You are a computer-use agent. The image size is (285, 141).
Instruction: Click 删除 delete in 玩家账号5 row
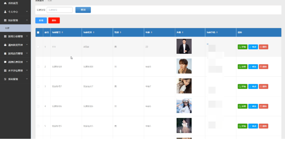(263, 126)
